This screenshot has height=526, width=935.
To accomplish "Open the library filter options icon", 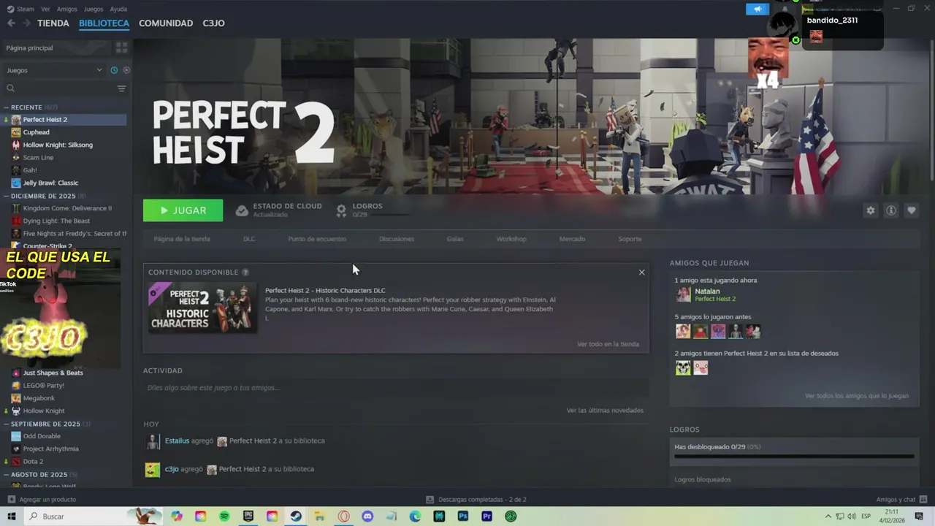I will coord(121,88).
